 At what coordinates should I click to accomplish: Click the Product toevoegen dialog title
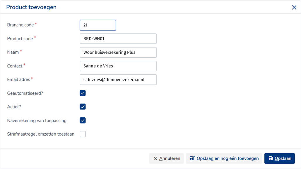[x=31, y=7]
